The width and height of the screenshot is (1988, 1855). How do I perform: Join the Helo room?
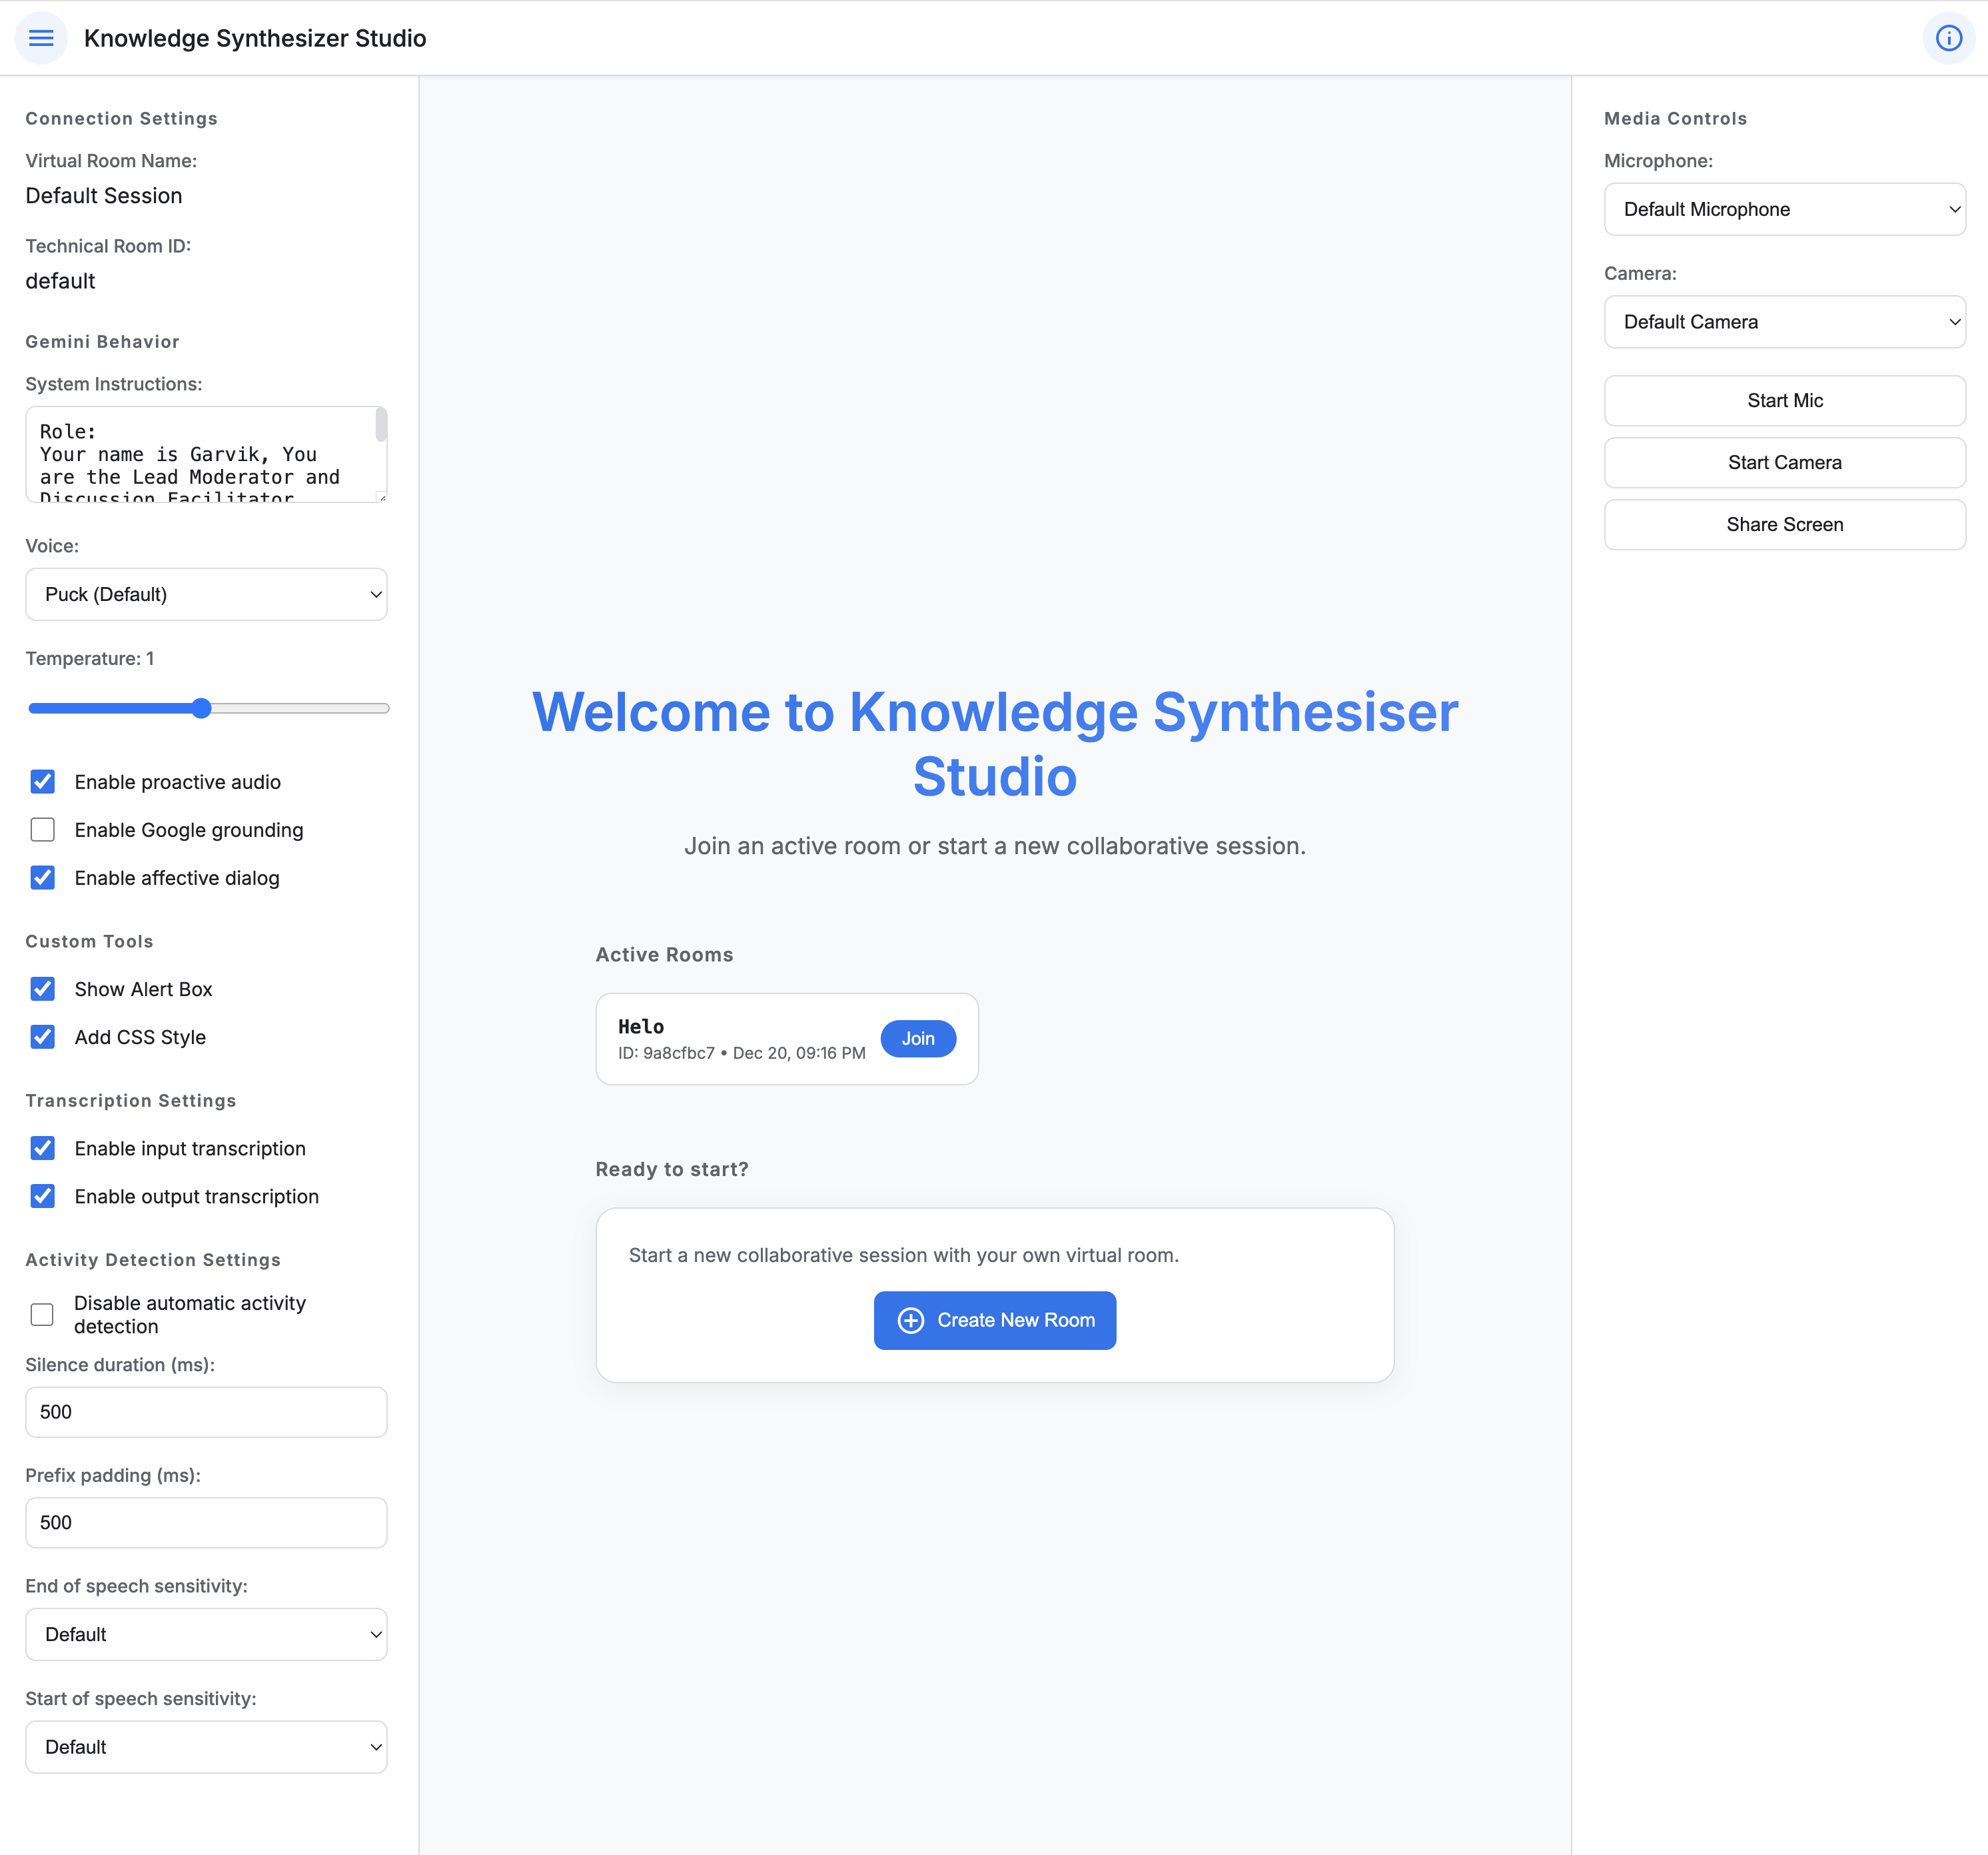[x=917, y=1038]
